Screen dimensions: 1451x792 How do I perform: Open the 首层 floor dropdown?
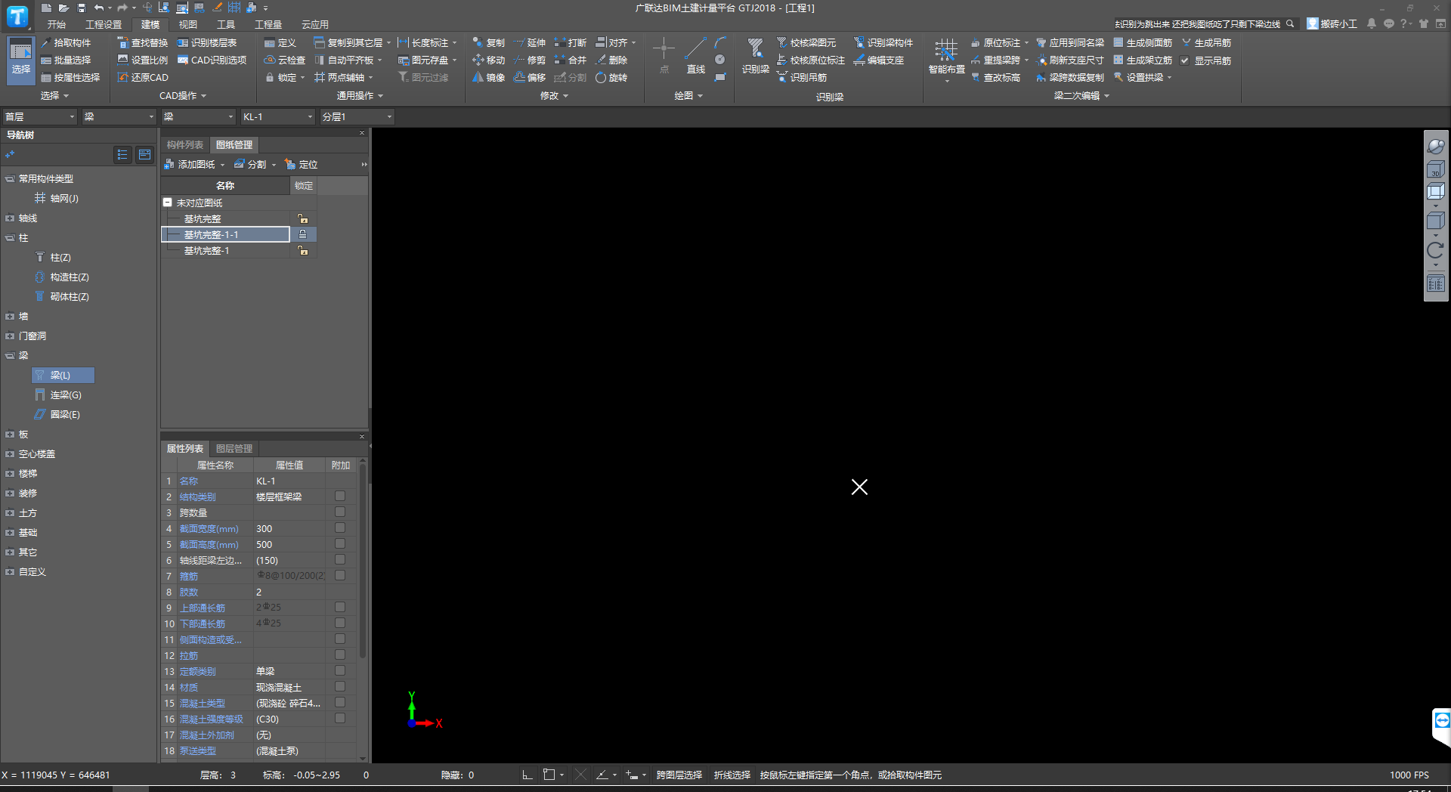(x=39, y=117)
